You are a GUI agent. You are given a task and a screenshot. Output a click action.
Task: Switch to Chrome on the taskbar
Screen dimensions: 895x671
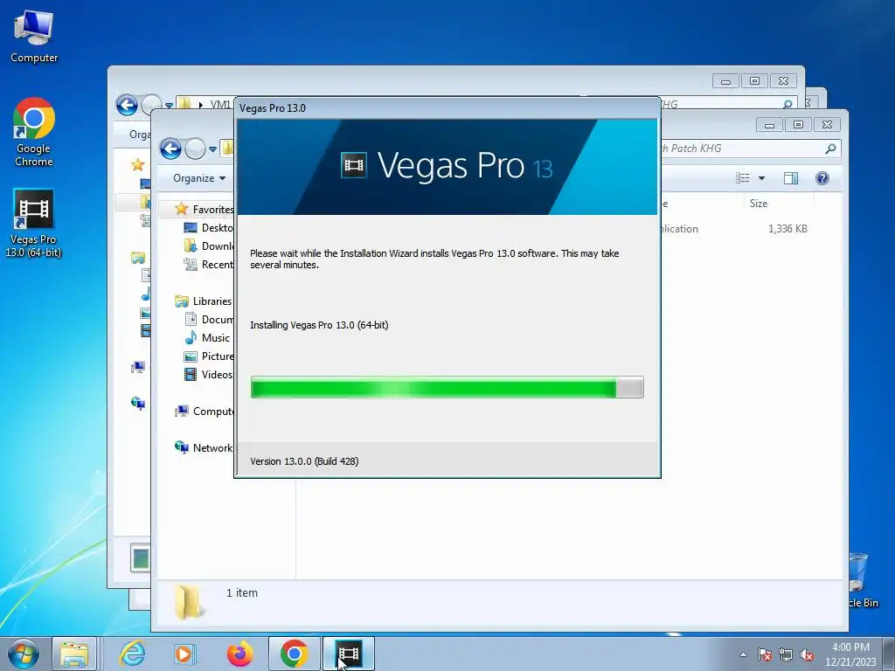(294, 654)
